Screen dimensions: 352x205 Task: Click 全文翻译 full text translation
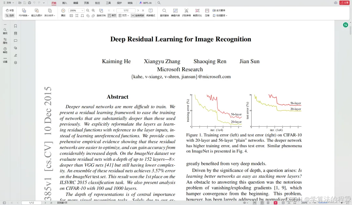219,10
